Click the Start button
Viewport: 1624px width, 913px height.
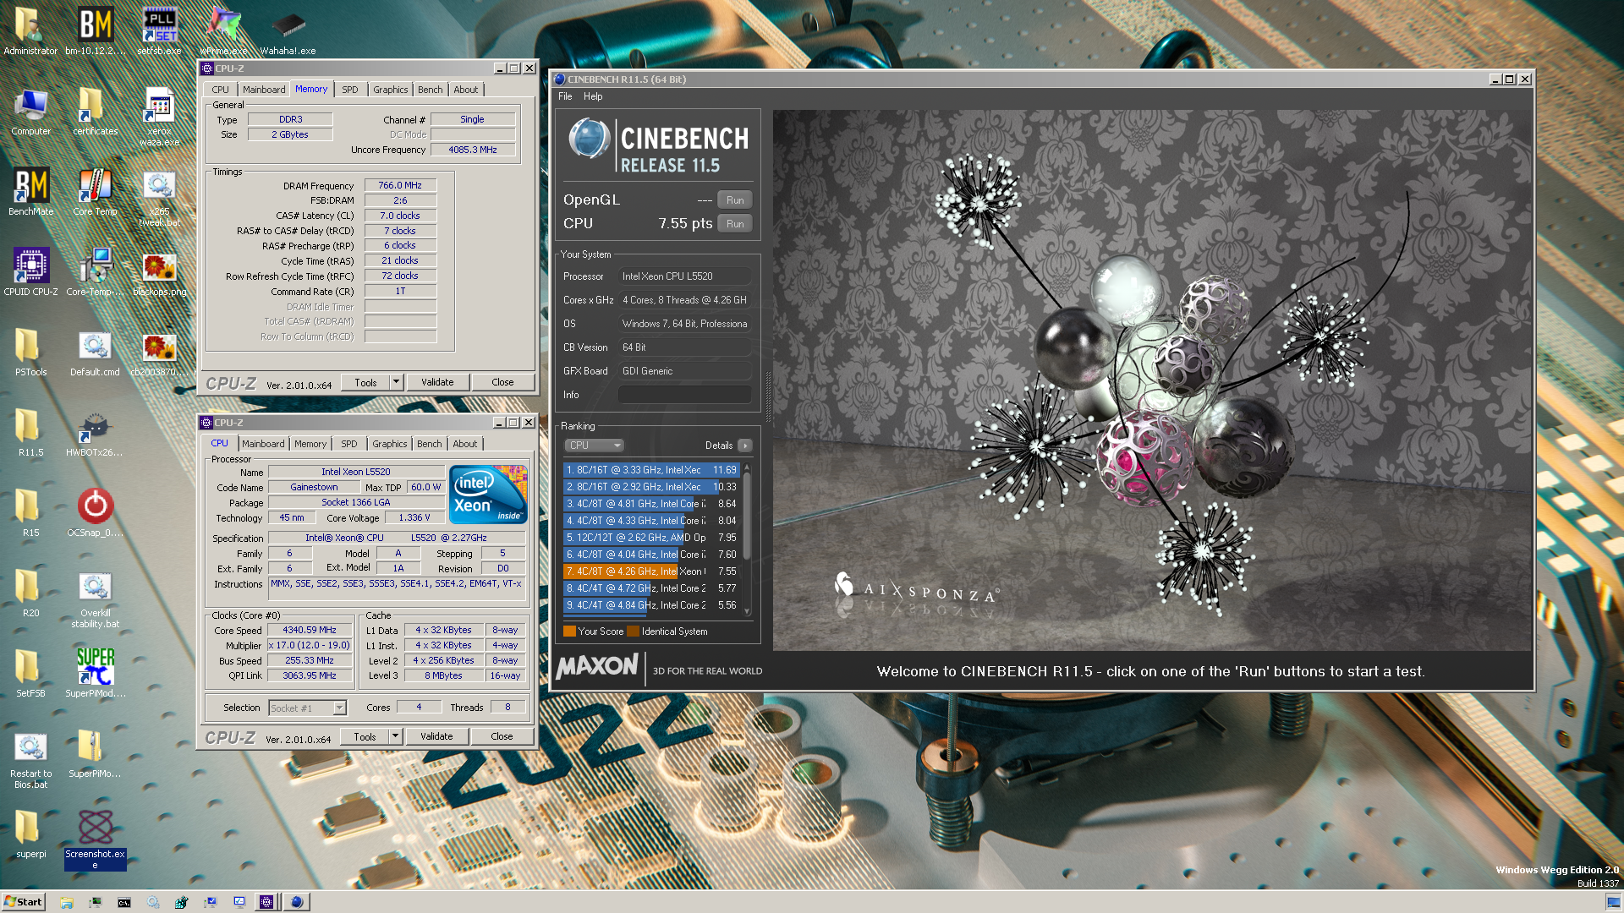pos(23,902)
